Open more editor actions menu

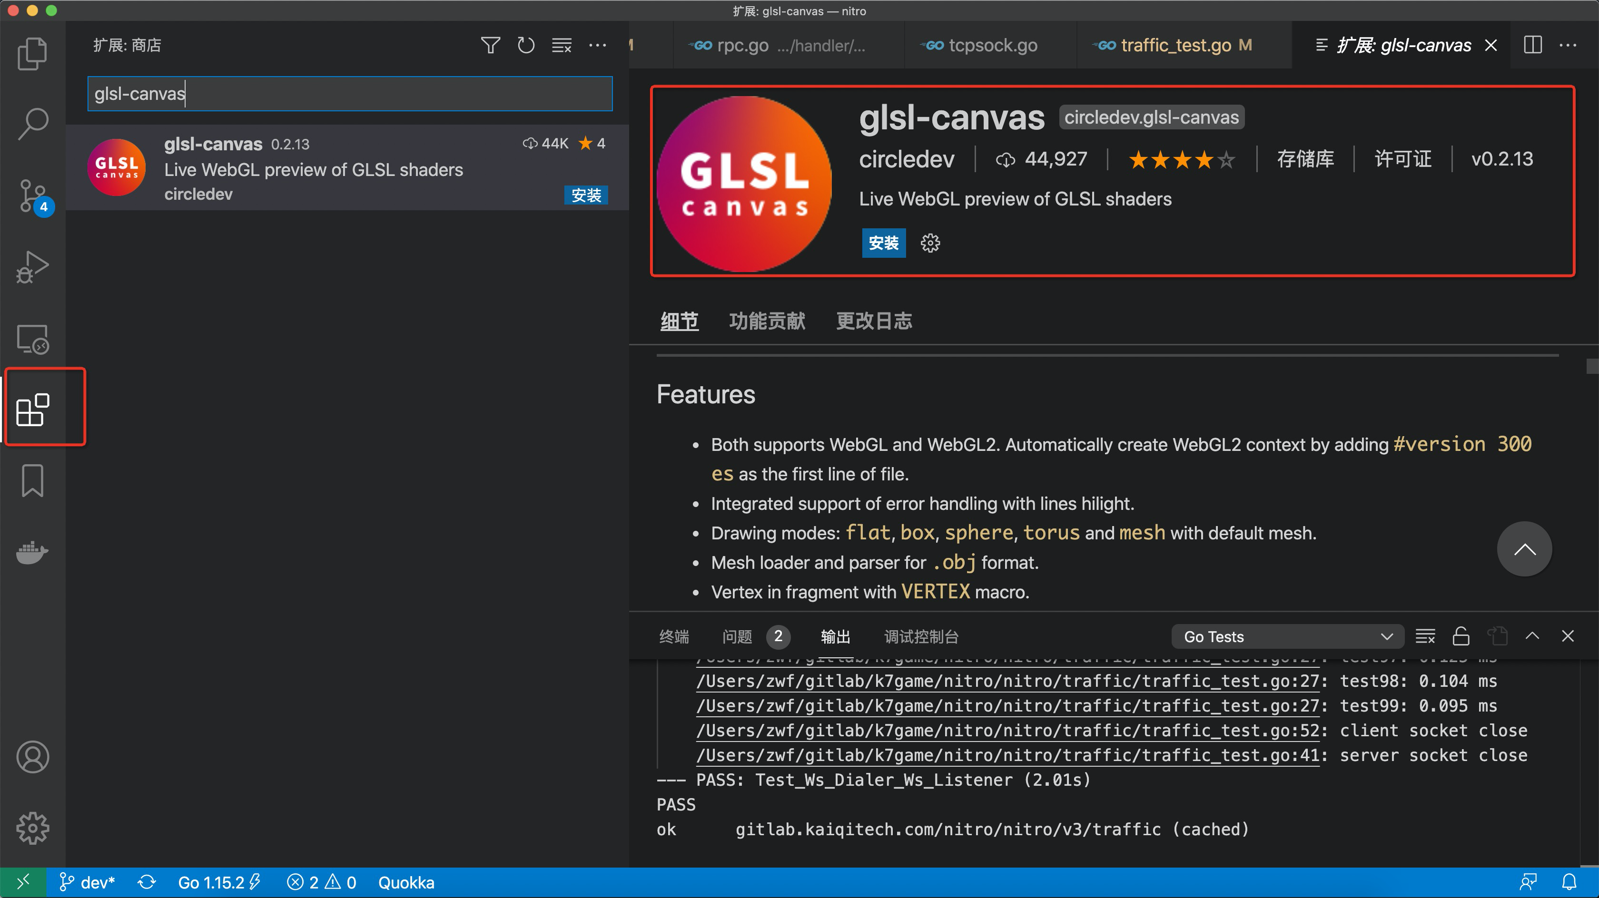pyautogui.click(x=1568, y=45)
